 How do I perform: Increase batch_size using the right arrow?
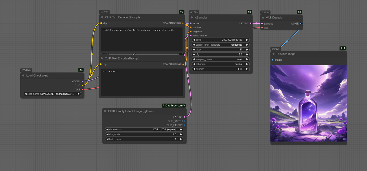pyautogui.click(x=181, y=139)
